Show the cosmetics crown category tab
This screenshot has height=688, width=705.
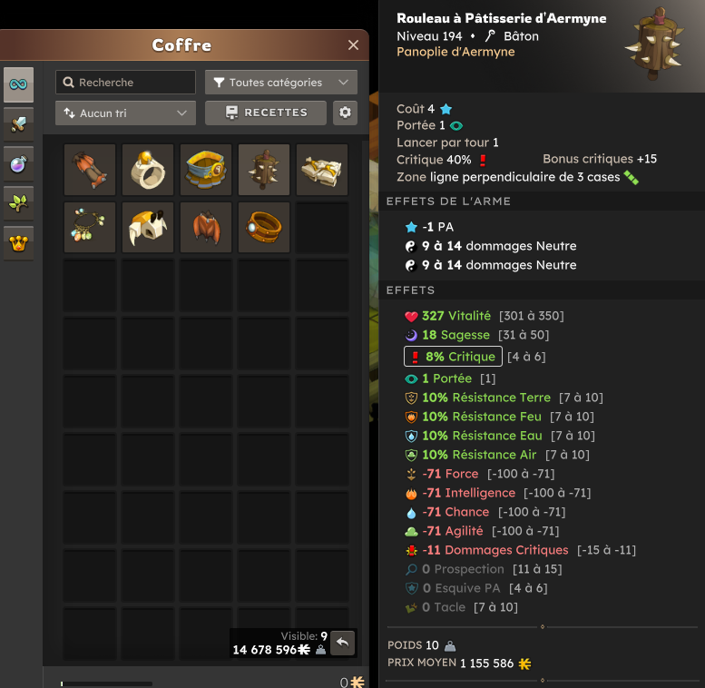coord(18,243)
